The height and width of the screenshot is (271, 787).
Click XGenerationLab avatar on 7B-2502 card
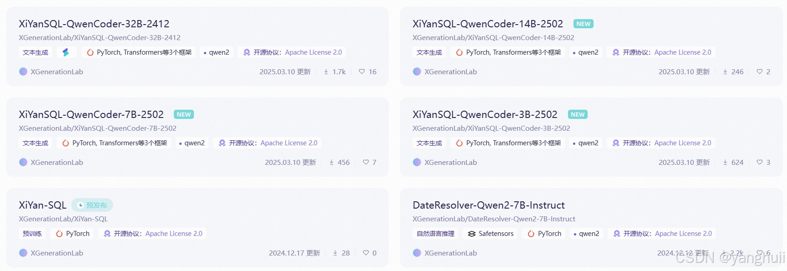point(23,162)
